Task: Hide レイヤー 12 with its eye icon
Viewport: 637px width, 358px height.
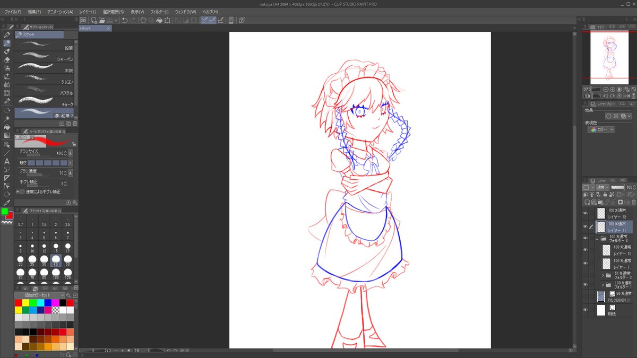Action: click(585, 213)
